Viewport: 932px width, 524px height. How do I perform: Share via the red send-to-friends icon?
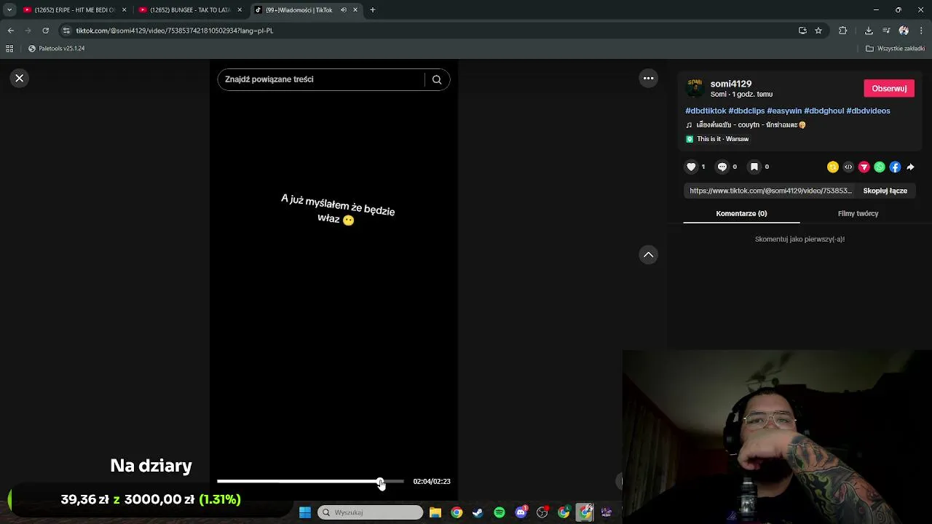coord(864,167)
